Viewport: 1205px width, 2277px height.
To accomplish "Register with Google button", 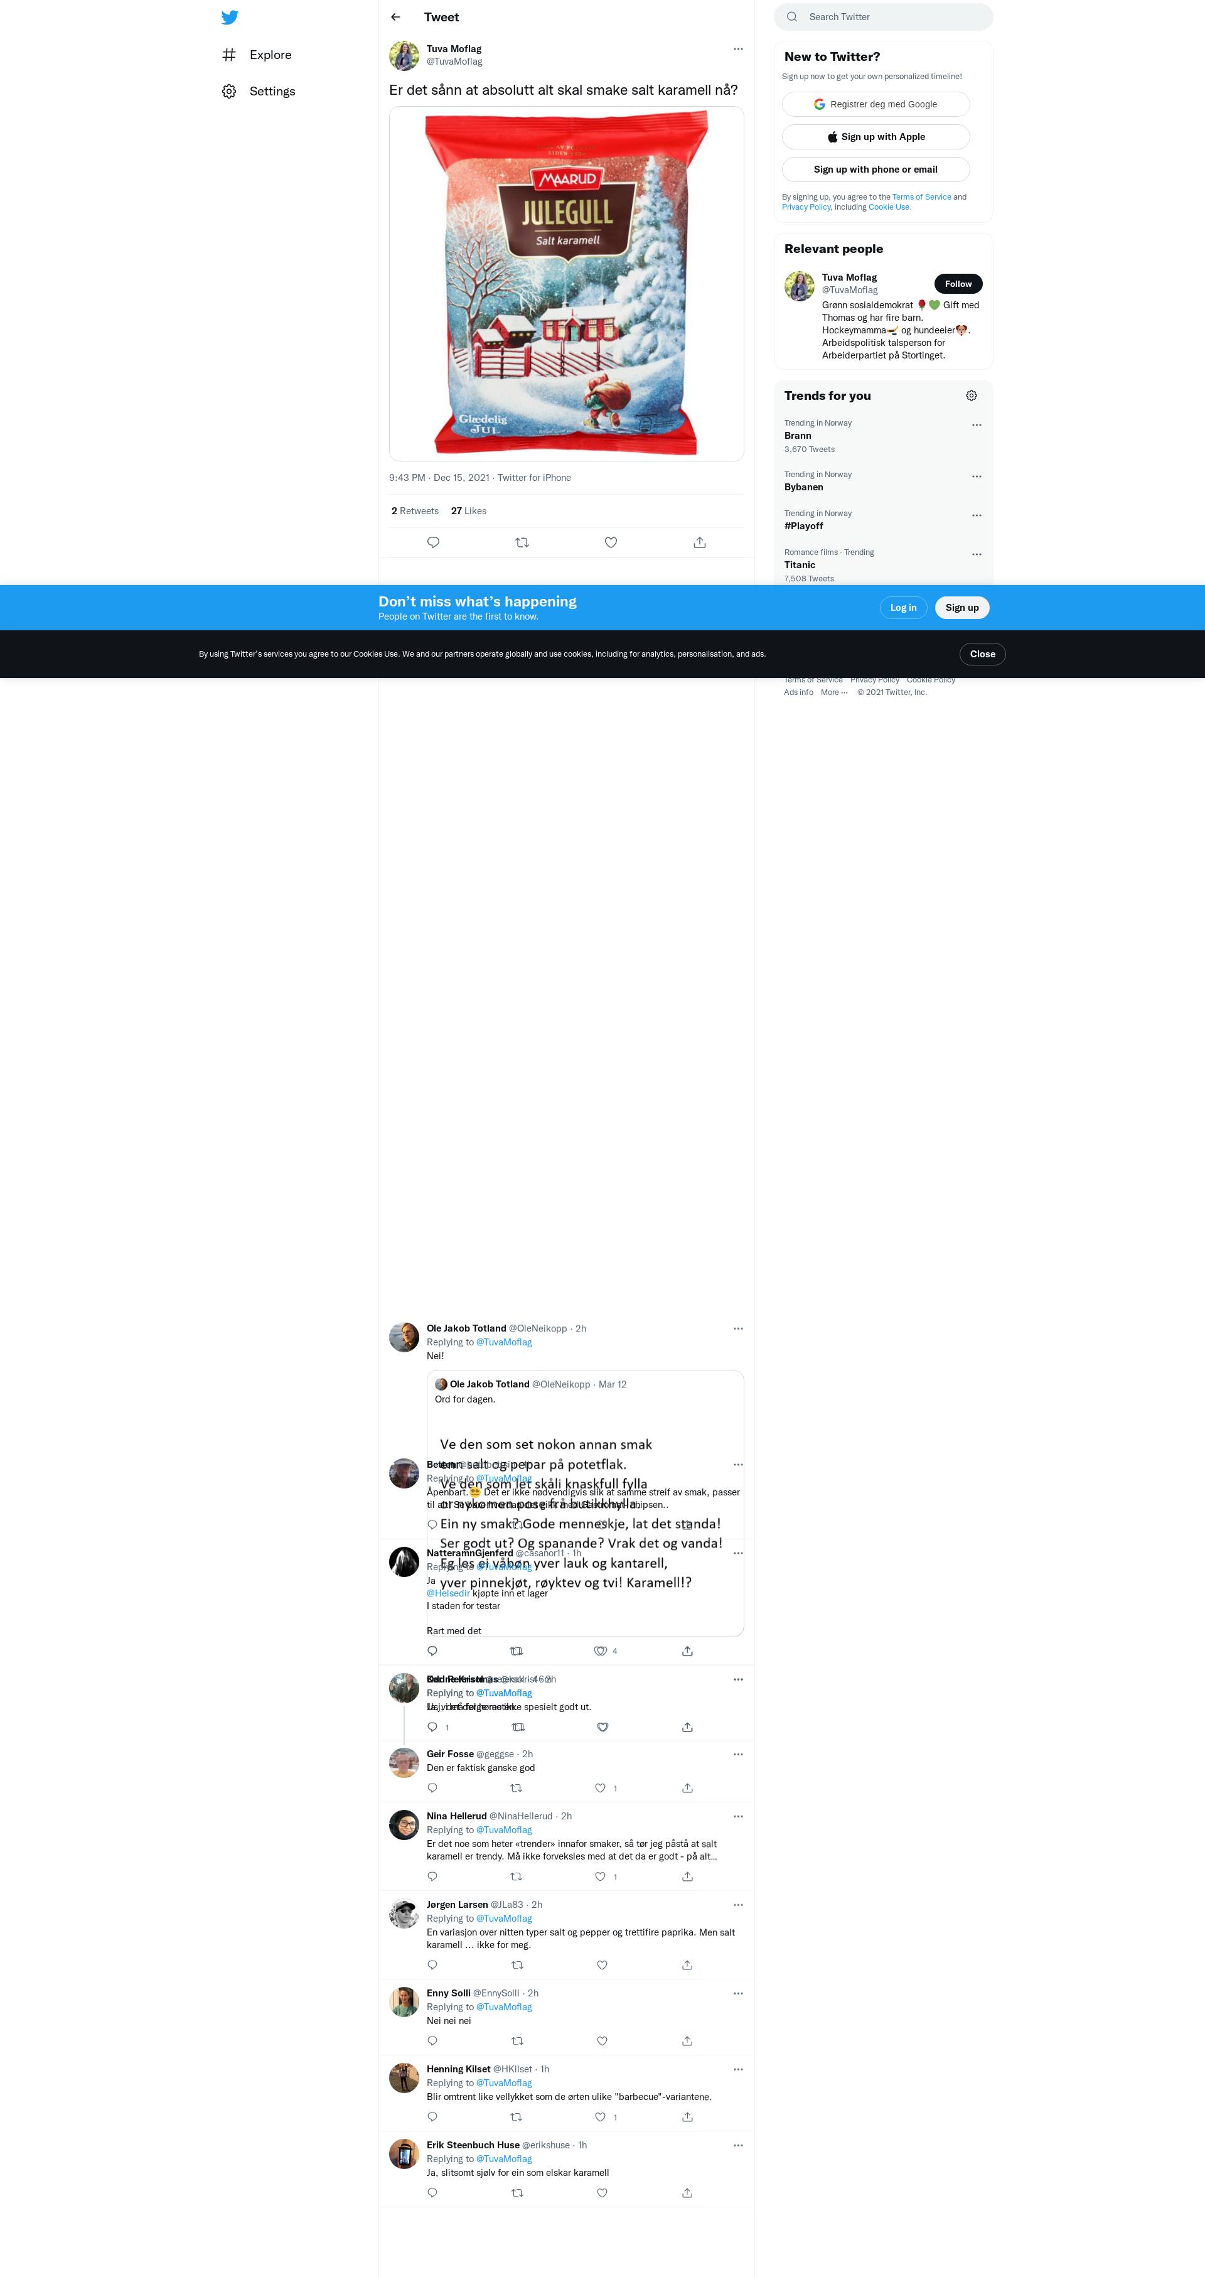I will pyautogui.click(x=876, y=104).
